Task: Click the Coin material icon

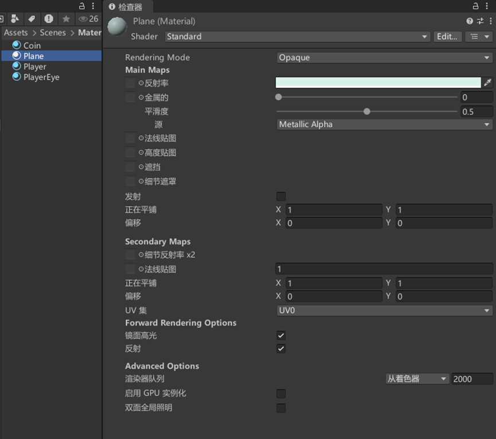Action: click(x=17, y=45)
